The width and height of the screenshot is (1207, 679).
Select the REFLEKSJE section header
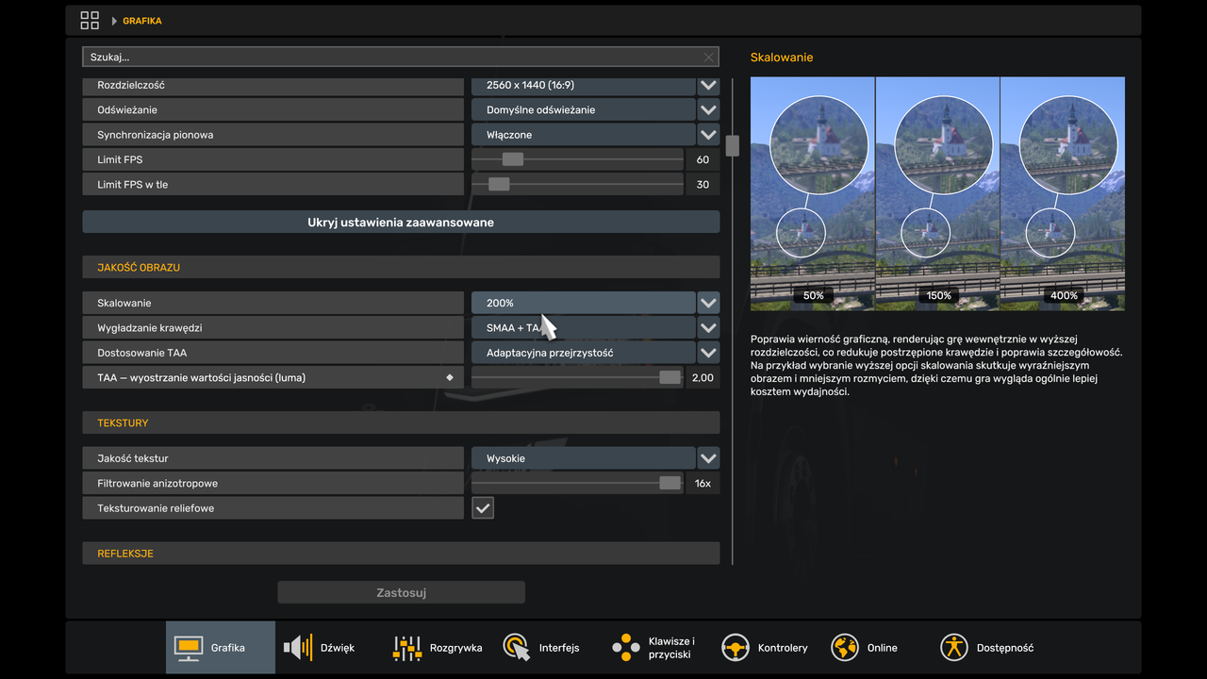click(x=125, y=554)
